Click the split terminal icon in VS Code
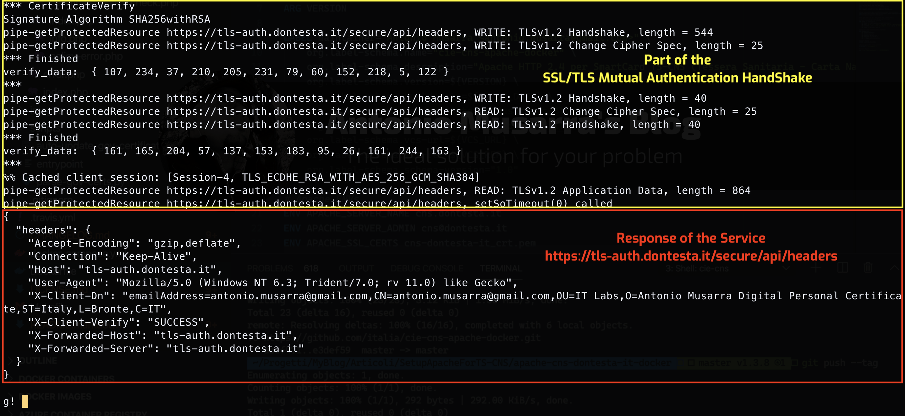The width and height of the screenshot is (905, 416). pos(842,268)
